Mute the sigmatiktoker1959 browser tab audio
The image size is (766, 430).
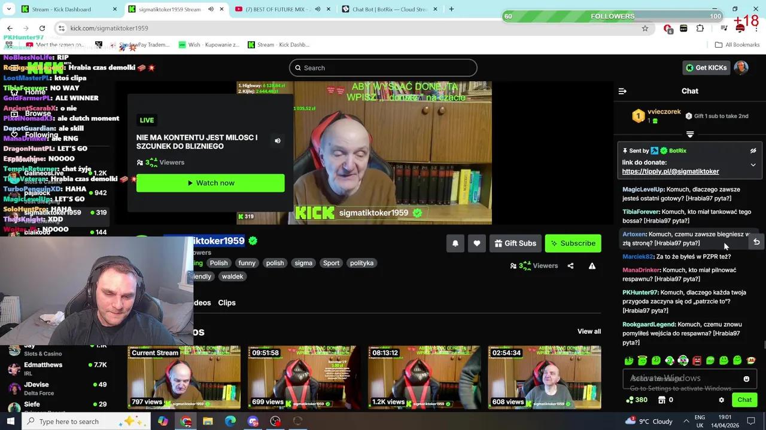coord(211,9)
